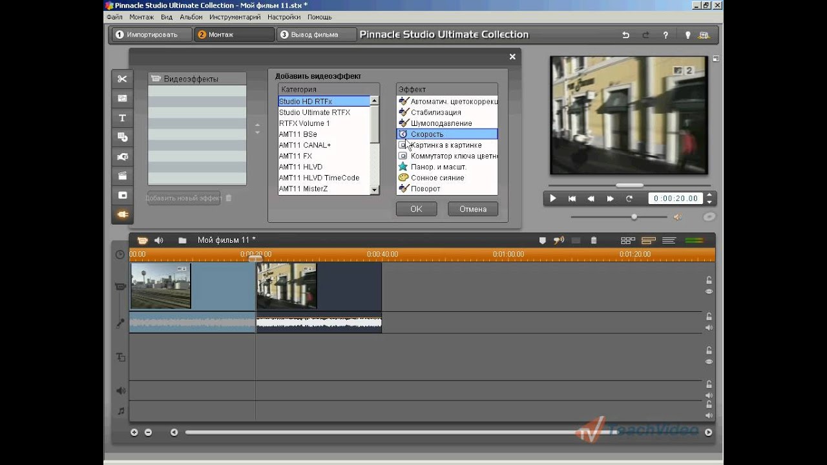Click the green audio level meter icon
827x465 pixels.
click(x=694, y=240)
